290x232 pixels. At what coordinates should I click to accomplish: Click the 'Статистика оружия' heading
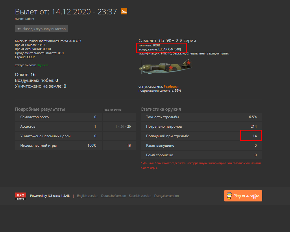(161, 109)
